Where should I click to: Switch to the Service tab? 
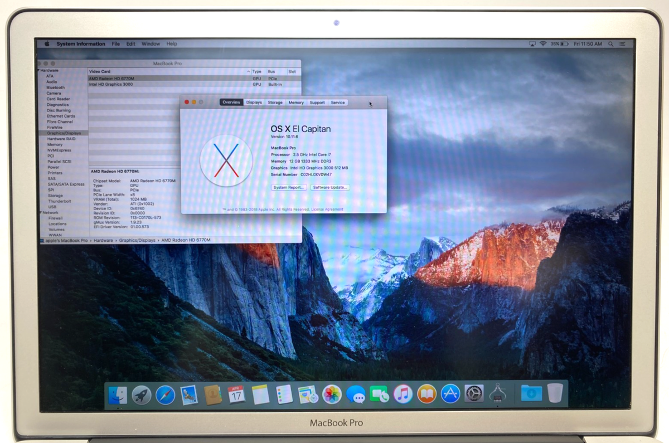point(338,103)
